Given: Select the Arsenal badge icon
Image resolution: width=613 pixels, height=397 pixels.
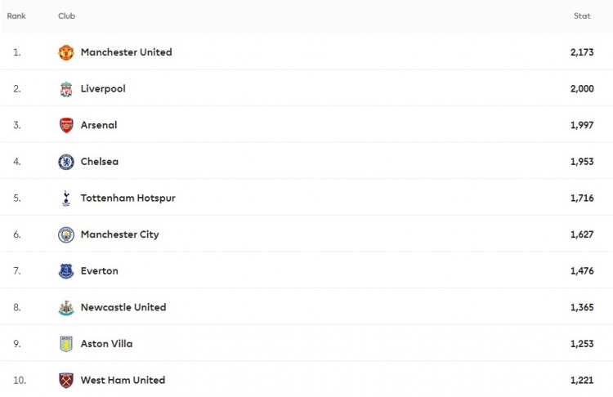Looking at the screenshot, I should (66, 126).
